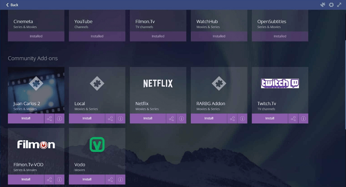Install the Netflix add-on
The height and width of the screenshot is (187, 346).
coord(148,118)
